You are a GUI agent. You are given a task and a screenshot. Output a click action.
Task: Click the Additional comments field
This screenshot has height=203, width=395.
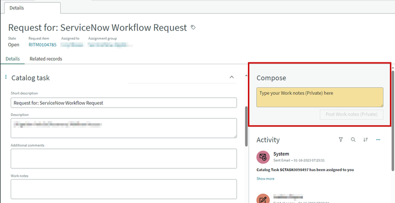[x=123, y=159]
